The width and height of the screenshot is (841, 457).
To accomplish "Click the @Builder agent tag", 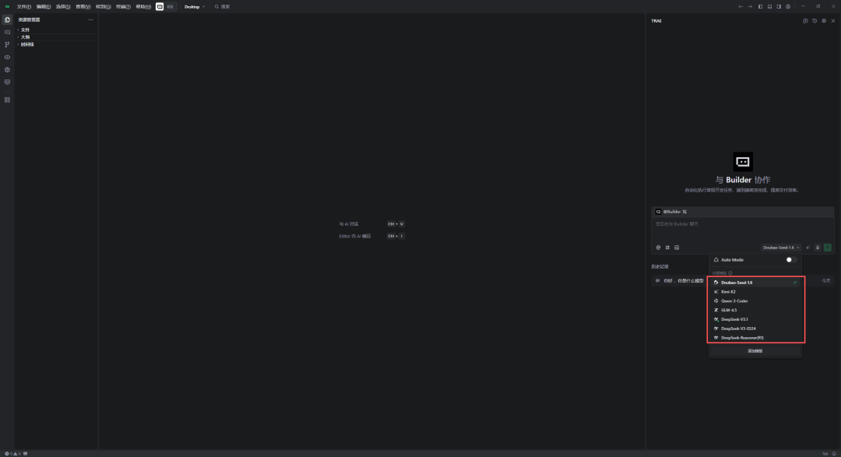I will 672,212.
